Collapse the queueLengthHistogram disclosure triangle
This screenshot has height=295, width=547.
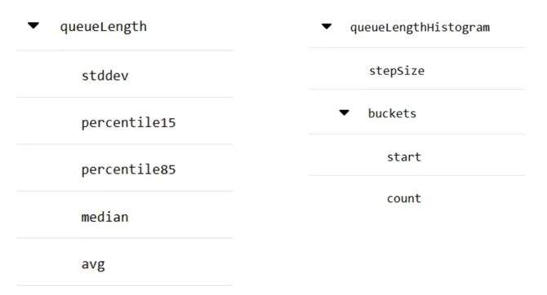327,26
